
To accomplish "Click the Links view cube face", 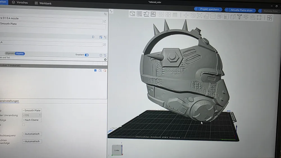I will [117, 150].
